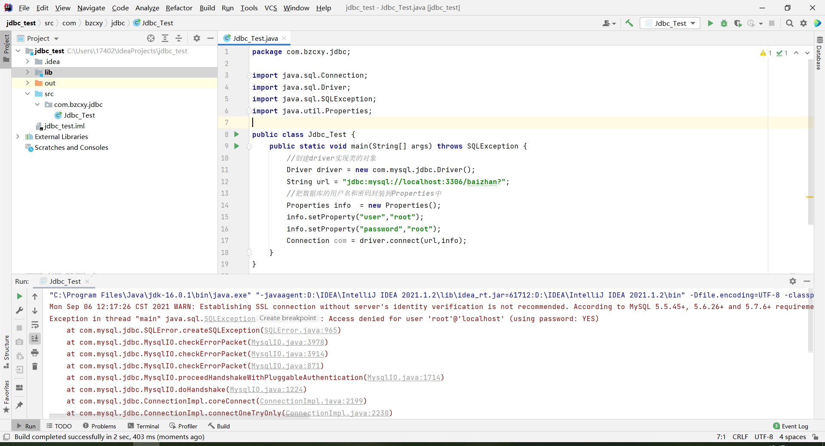Print the console output
Viewport: 825px width, 446px height.
(x=35, y=353)
